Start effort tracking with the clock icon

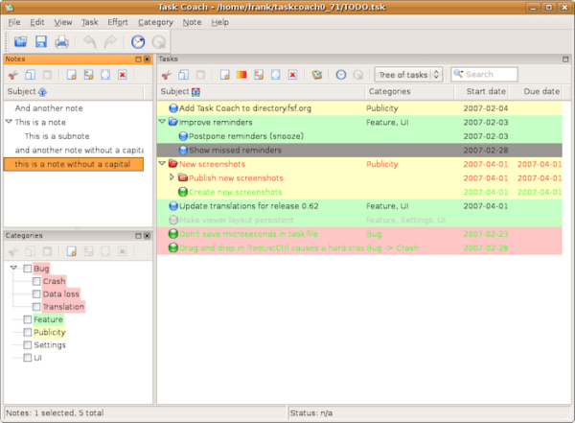138,41
